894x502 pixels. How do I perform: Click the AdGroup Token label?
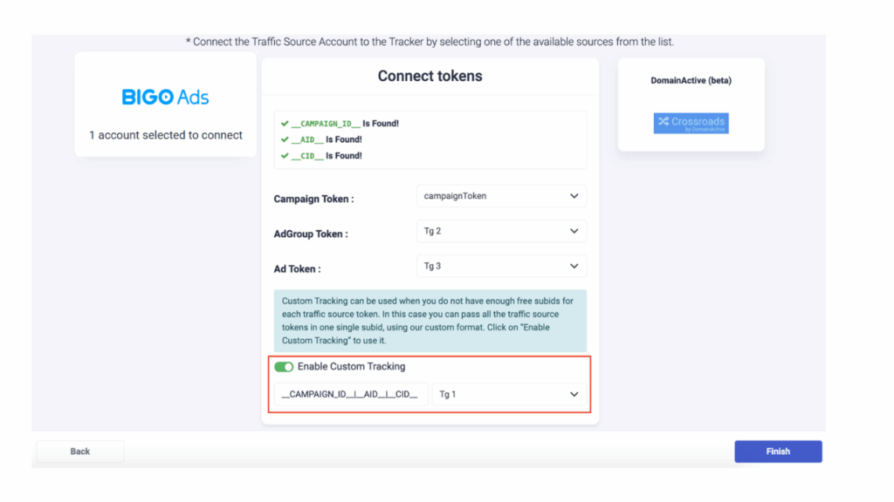pyautogui.click(x=311, y=234)
